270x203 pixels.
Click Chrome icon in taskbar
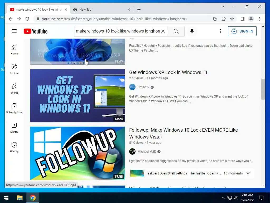[x=32, y=198]
